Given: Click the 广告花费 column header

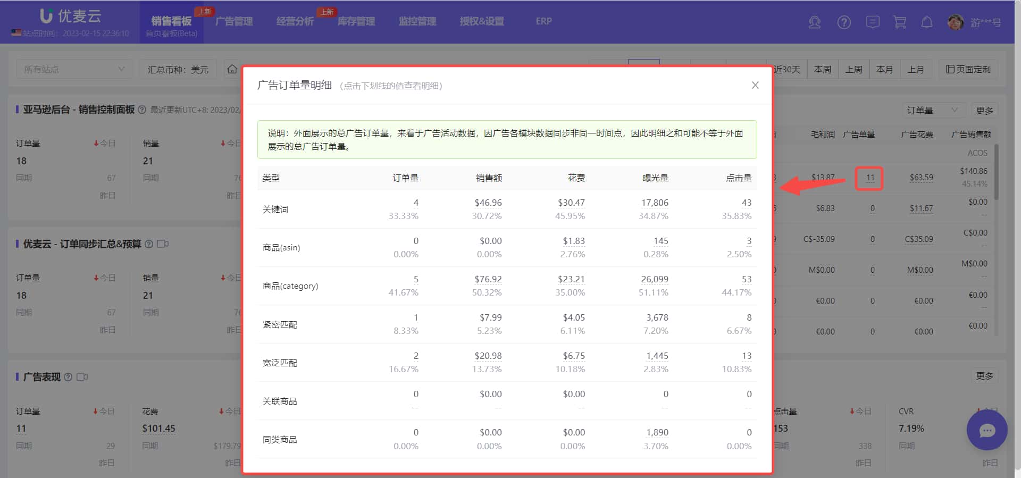Looking at the screenshot, I should pyautogui.click(x=917, y=134).
